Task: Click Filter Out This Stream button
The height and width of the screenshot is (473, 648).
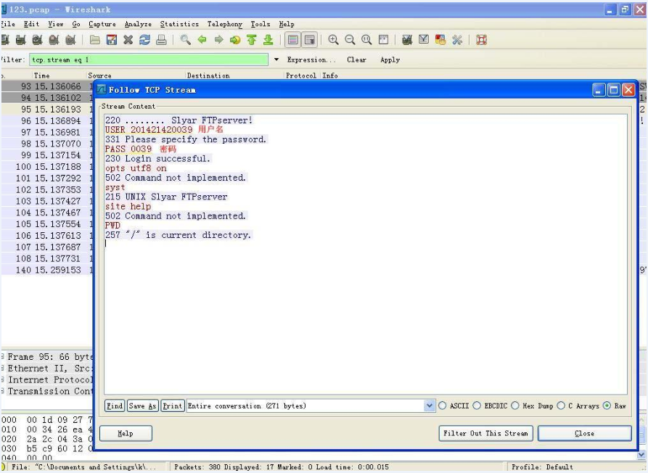Action: (485, 433)
